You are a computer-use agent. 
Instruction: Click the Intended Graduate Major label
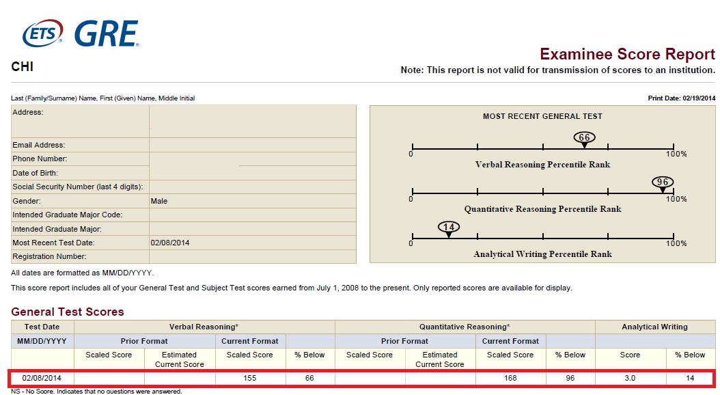click(x=57, y=229)
